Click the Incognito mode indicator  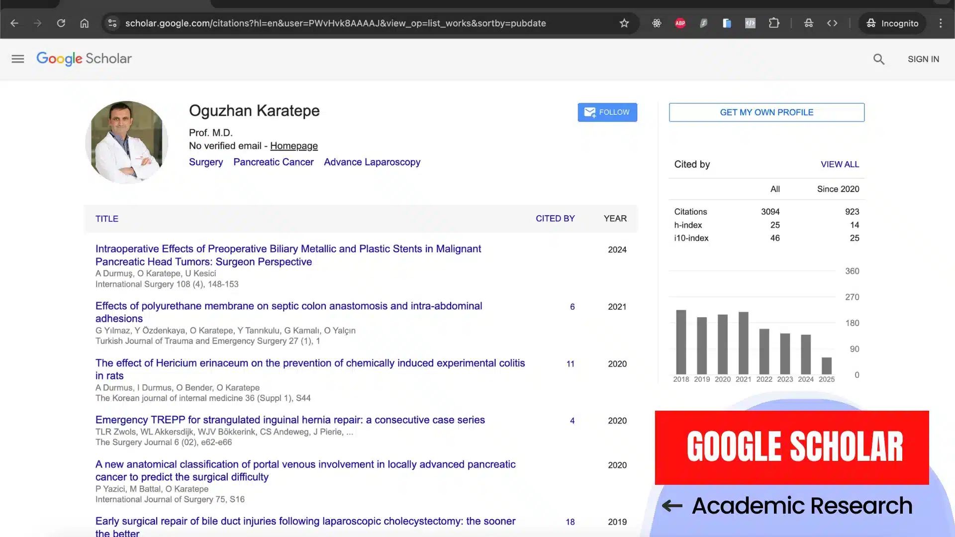coord(892,23)
